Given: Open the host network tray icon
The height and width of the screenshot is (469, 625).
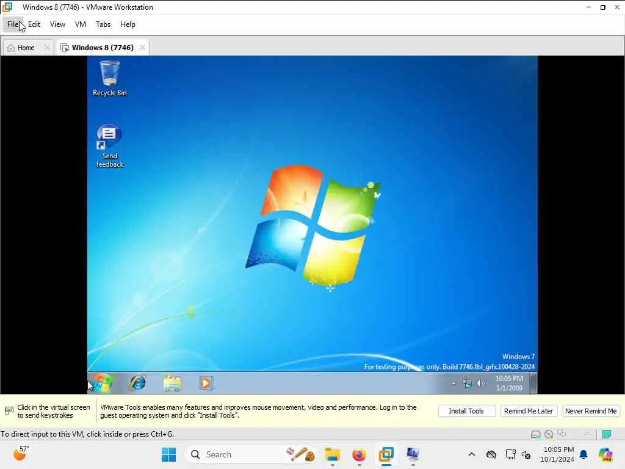Looking at the screenshot, I should (511, 454).
